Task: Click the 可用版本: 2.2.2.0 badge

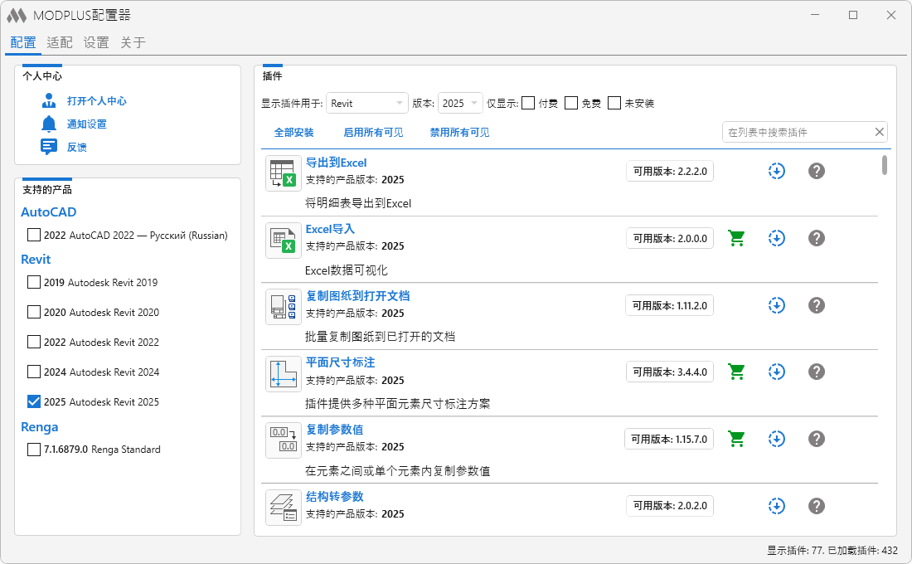Action: tap(670, 171)
